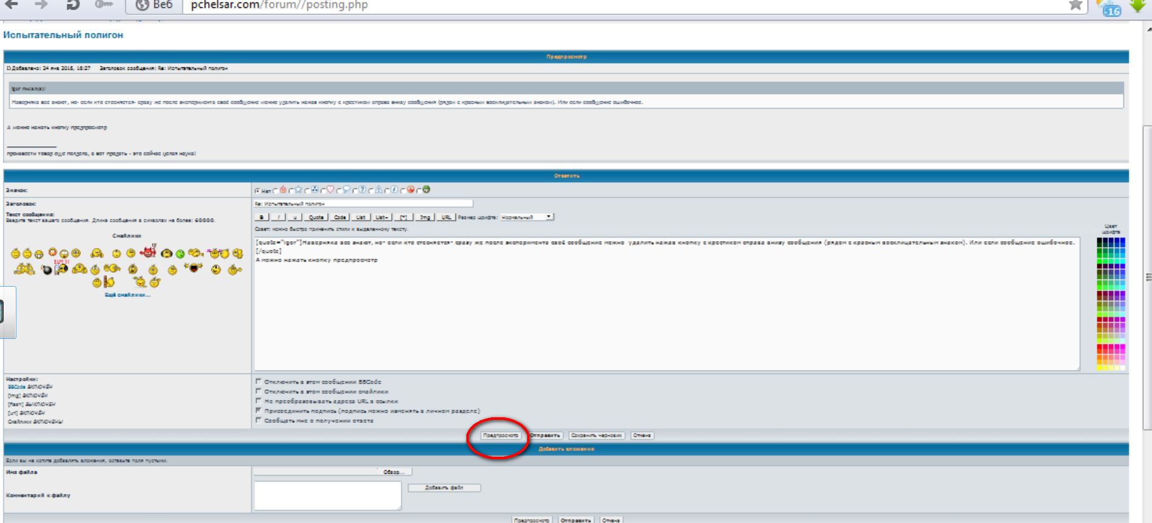Open the 'Ещё смайлики...' link
The image size is (1152, 523).
pos(127,295)
